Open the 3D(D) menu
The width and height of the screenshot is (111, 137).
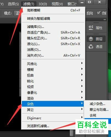(43, 4)
